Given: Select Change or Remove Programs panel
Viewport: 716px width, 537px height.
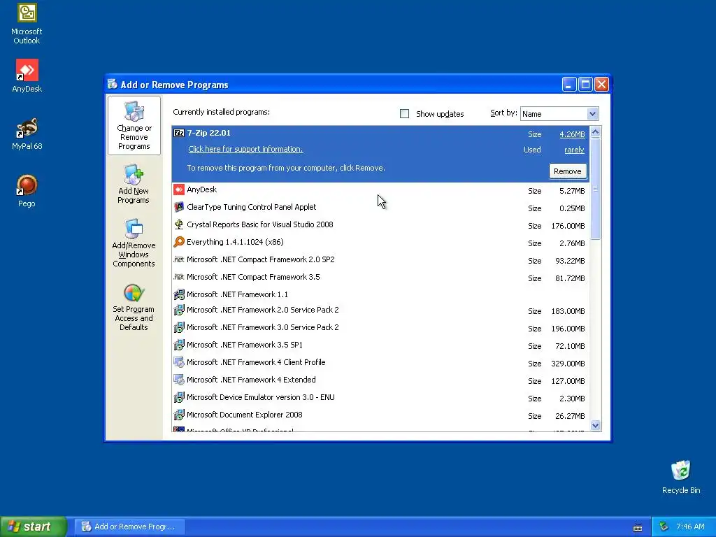Looking at the screenshot, I should point(134,126).
